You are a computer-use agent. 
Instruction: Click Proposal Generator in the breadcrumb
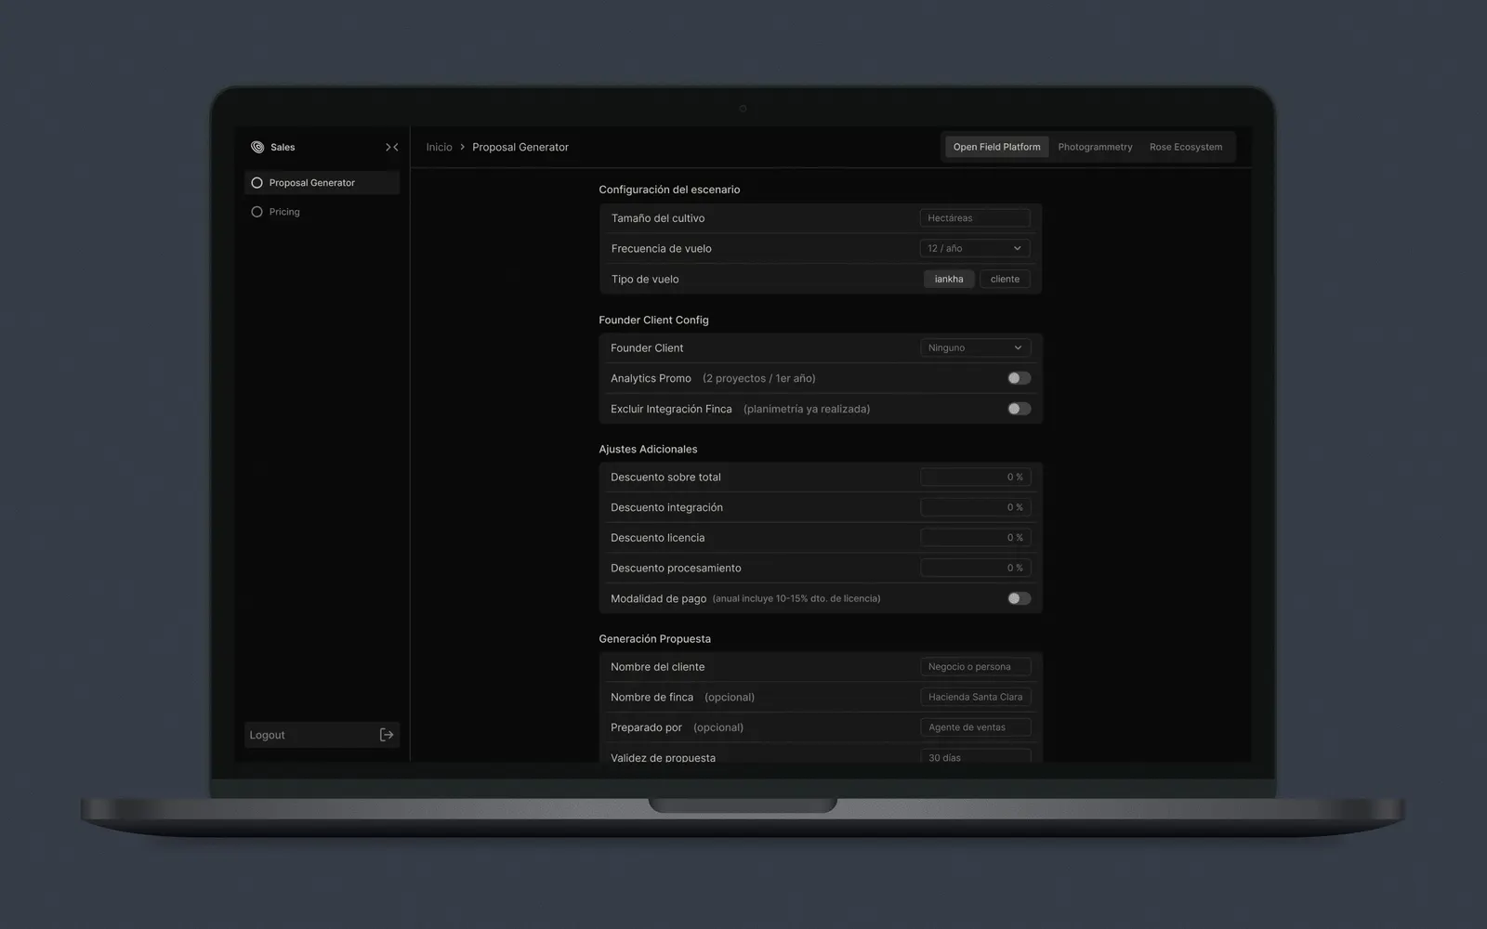click(520, 147)
